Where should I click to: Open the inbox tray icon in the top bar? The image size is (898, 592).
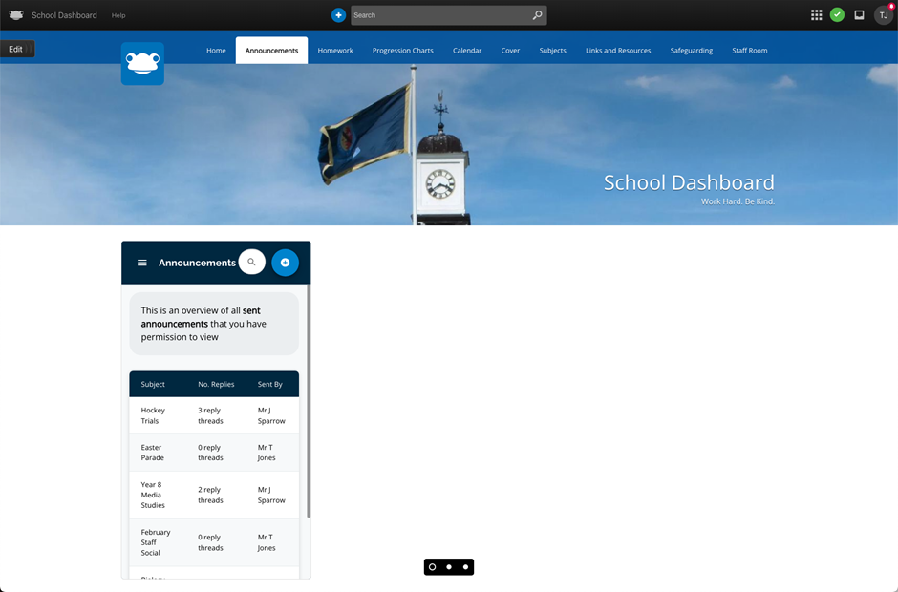[x=859, y=15]
